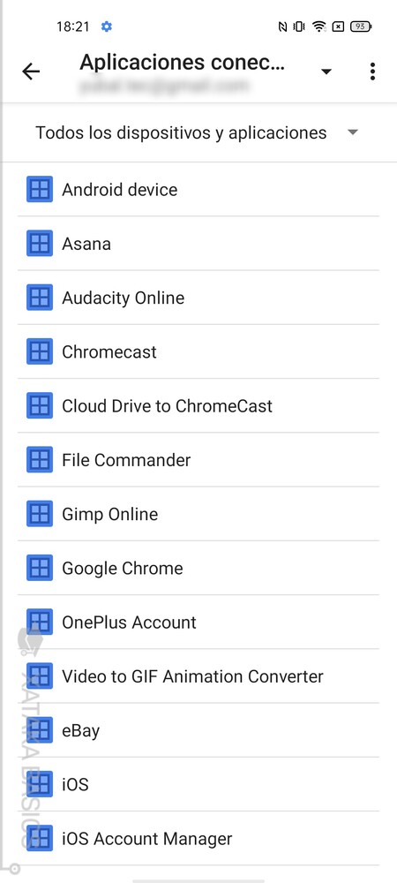
Task: Select Video to GIF Animation Converter
Action: pos(198,675)
